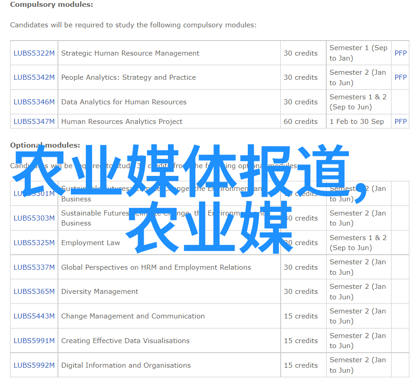Open the LUBS5992M module link
The width and height of the screenshot is (418, 385).
tap(34, 365)
